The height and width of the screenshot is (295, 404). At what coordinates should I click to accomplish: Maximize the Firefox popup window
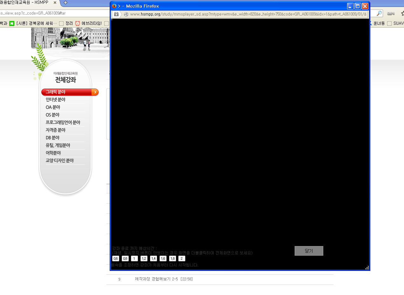point(358,6)
